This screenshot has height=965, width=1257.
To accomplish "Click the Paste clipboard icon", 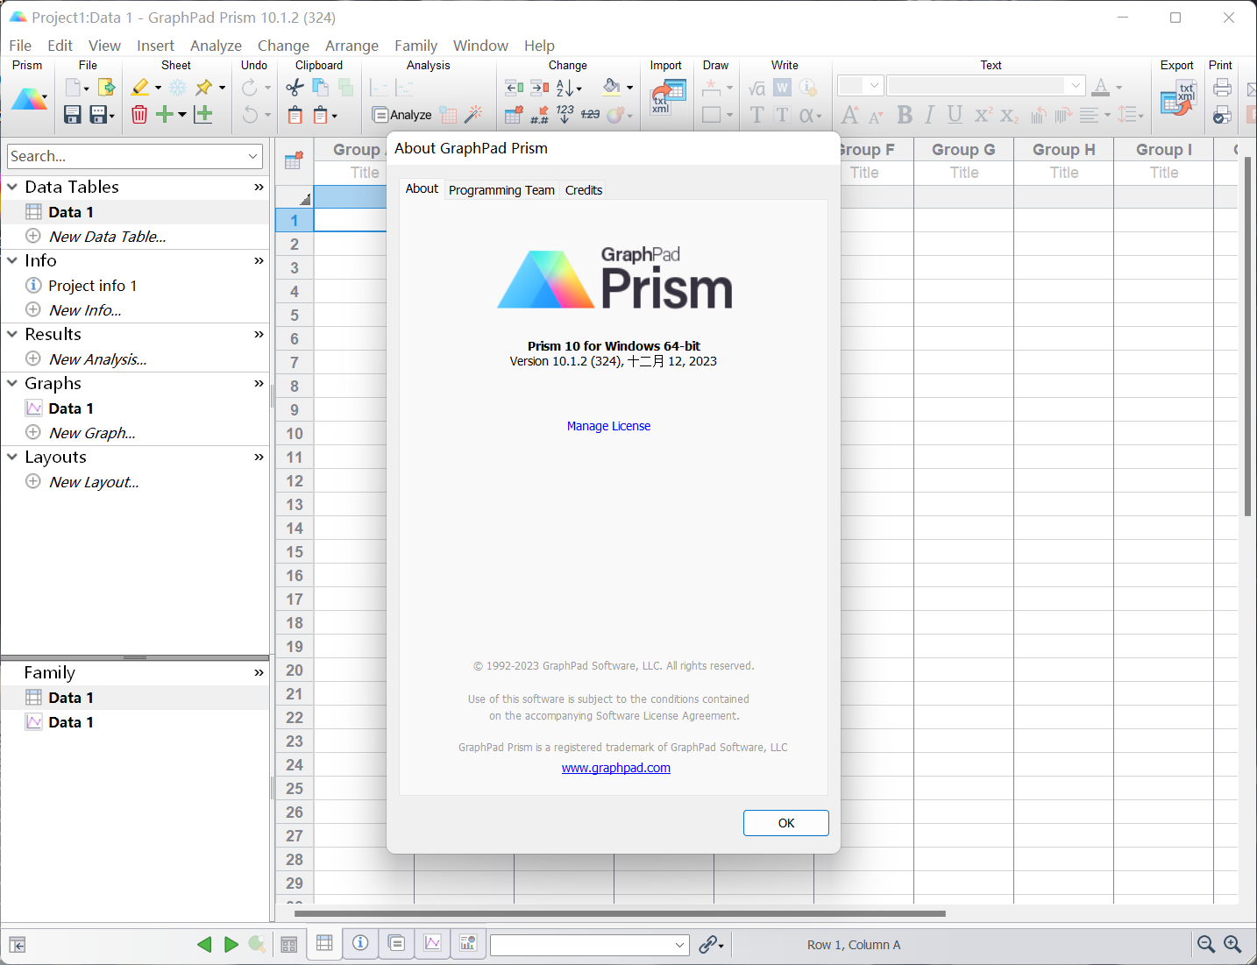I will tap(295, 115).
